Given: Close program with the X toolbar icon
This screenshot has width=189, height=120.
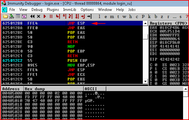Looking at the screenshot, I should click(x=38, y=16).
